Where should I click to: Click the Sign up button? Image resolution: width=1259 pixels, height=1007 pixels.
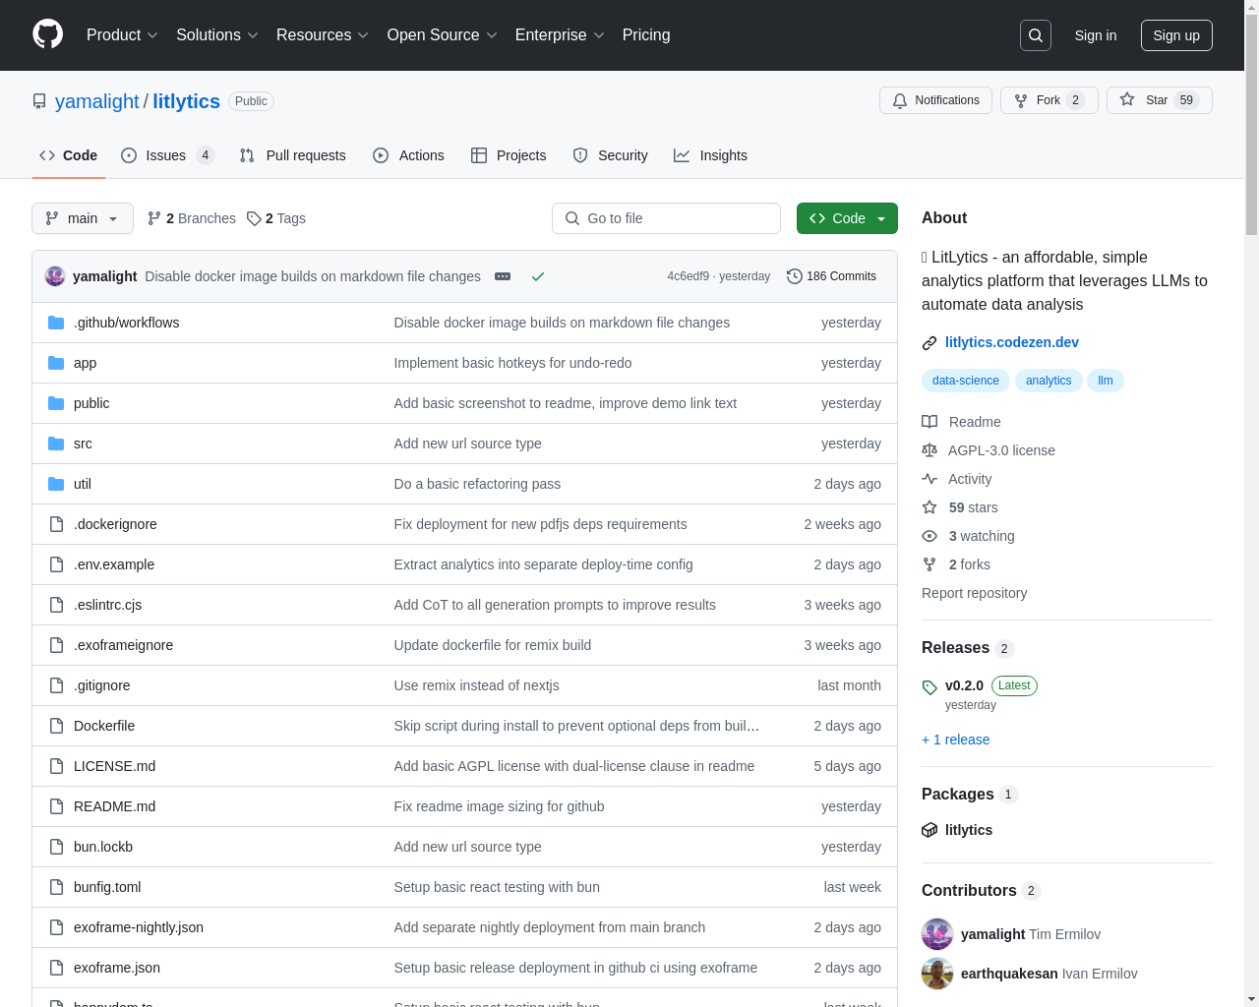(1176, 35)
